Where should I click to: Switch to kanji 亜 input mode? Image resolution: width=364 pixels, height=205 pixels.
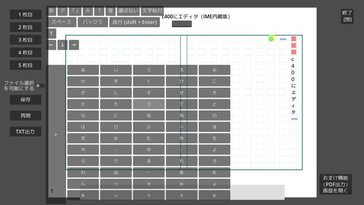(x=111, y=11)
